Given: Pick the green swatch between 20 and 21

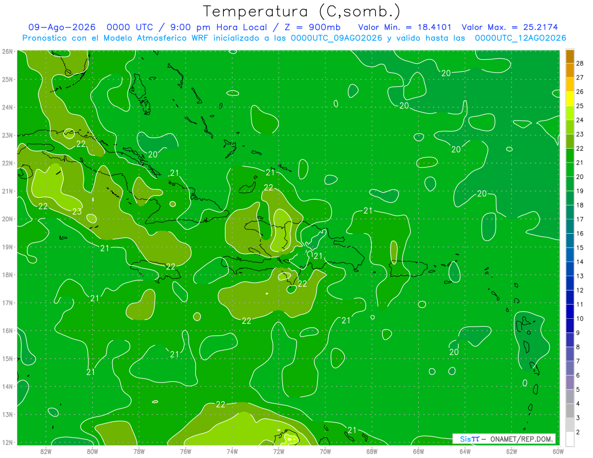Looking at the screenshot, I should click(x=570, y=170).
